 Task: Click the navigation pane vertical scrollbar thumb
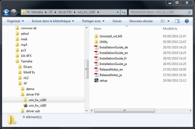point(87,69)
